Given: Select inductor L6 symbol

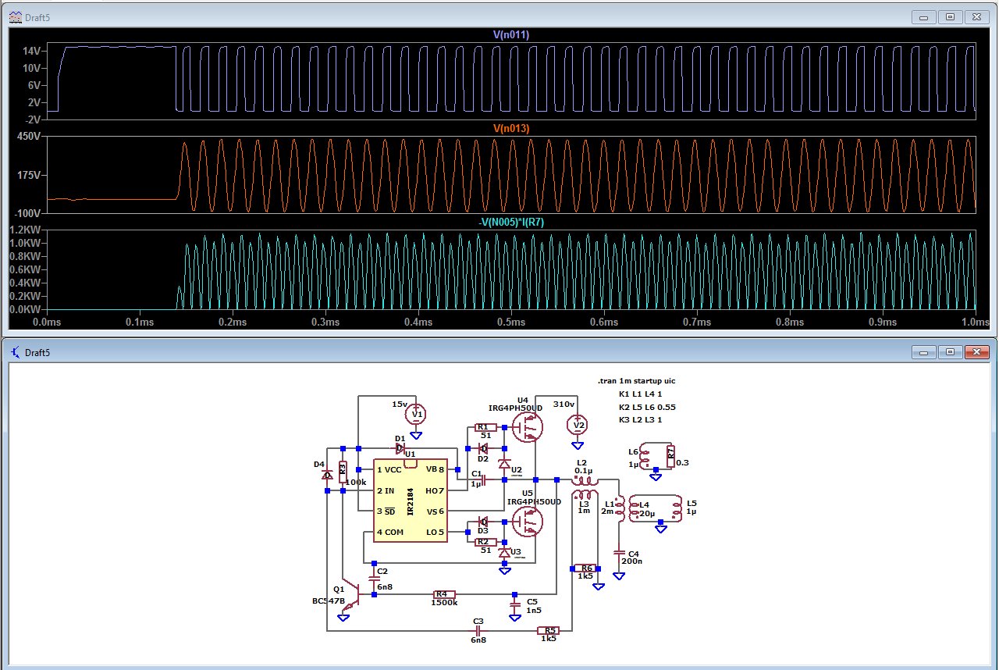Looking at the screenshot, I should pyautogui.click(x=645, y=456).
